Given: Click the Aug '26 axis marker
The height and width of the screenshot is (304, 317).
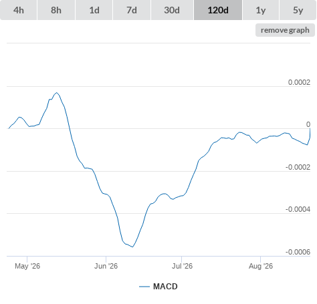Looking at the screenshot, I should (261, 266).
